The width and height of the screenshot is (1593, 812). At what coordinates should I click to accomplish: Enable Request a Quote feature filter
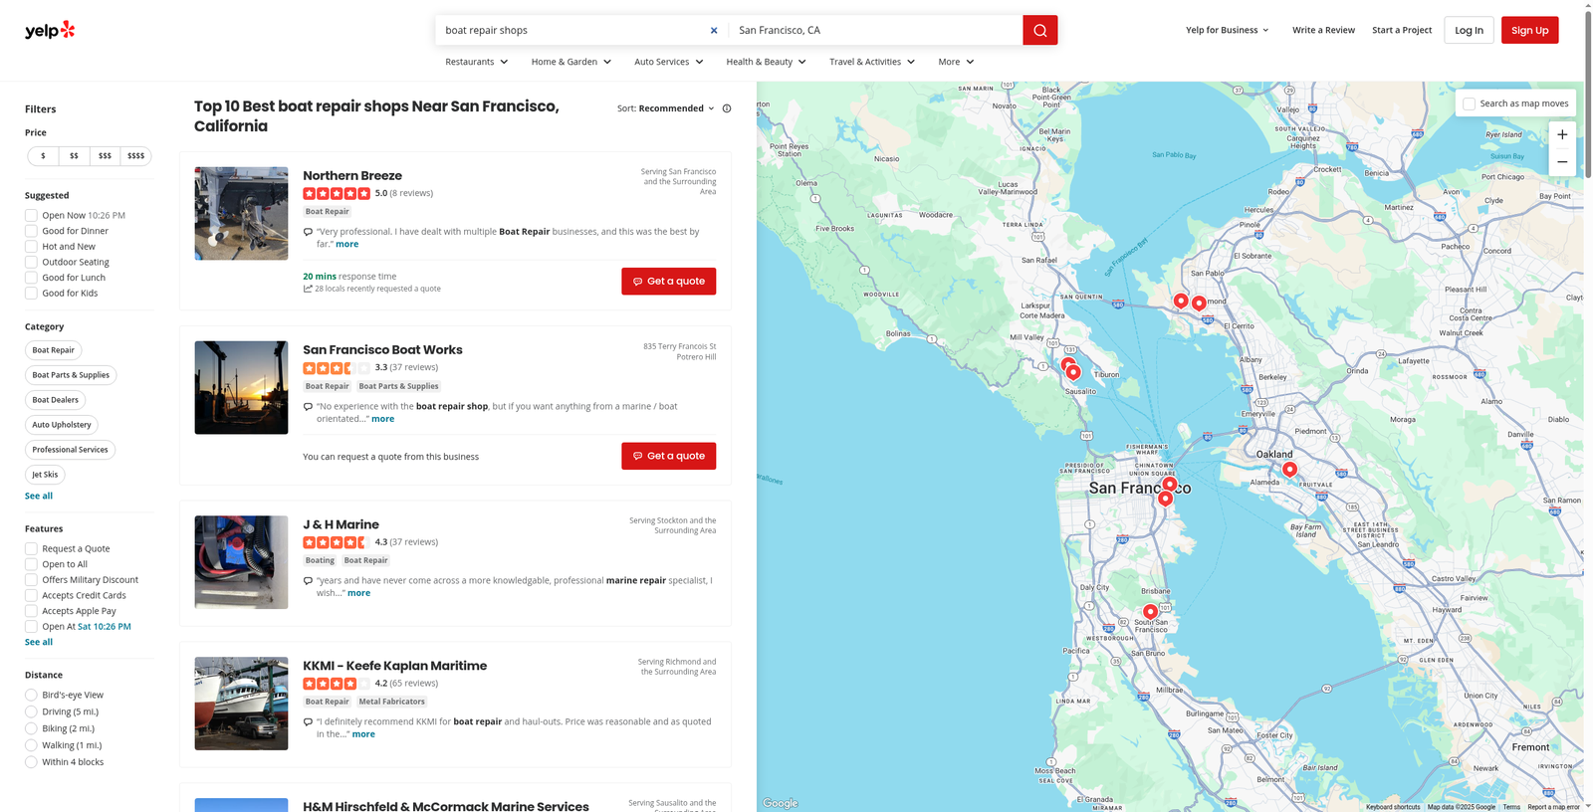click(x=31, y=548)
